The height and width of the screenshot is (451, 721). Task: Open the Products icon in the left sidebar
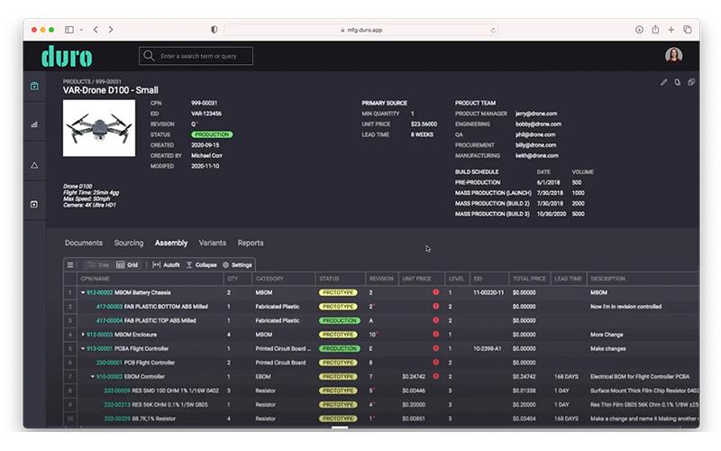tap(34, 86)
